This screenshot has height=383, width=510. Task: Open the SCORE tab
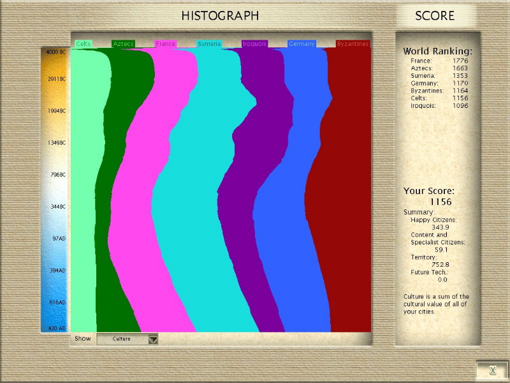[435, 16]
